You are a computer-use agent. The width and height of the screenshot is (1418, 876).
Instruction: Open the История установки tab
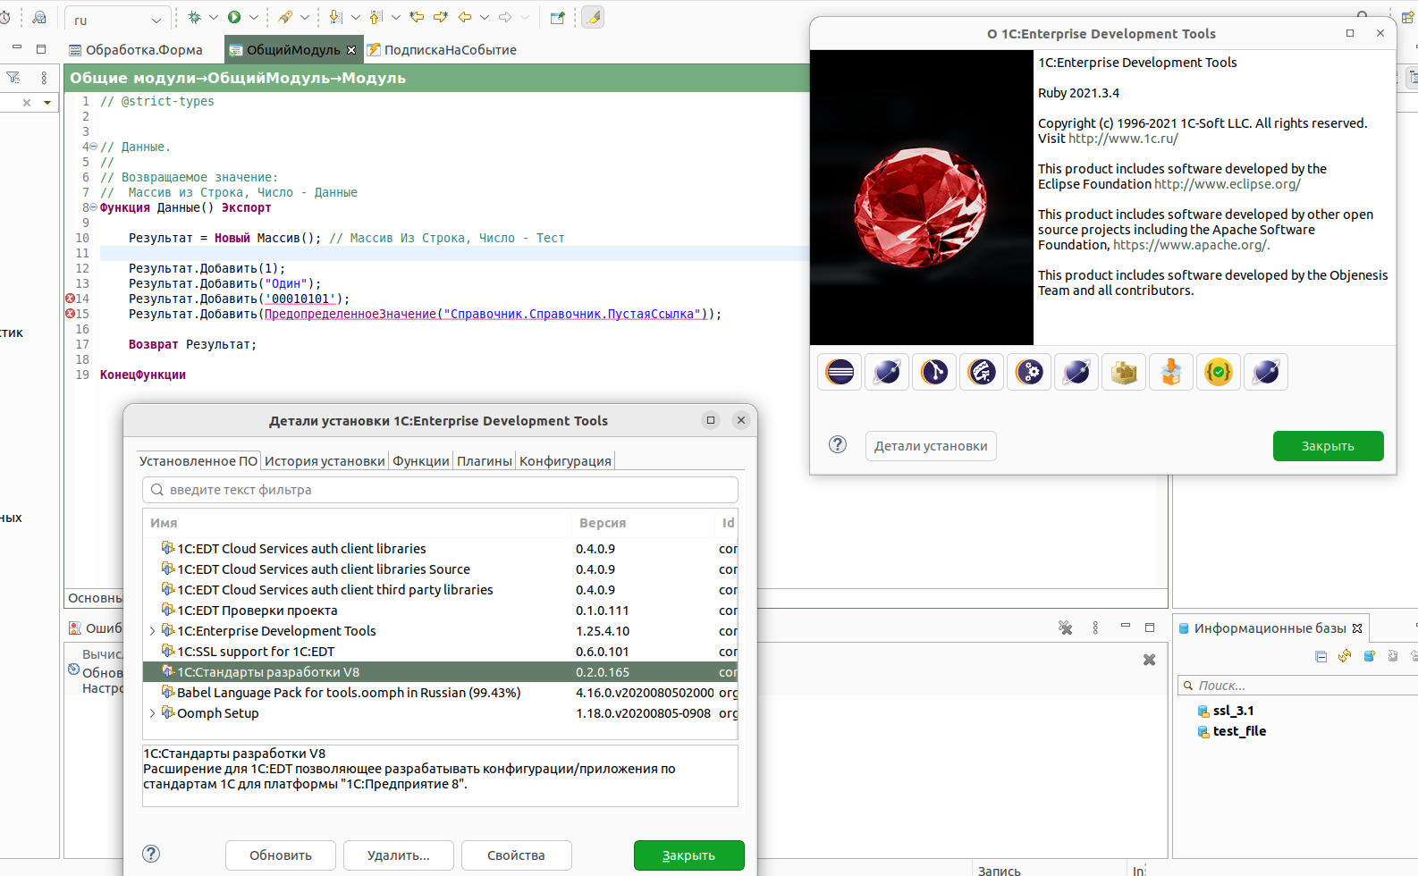coord(325,461)
